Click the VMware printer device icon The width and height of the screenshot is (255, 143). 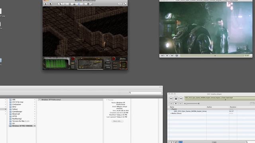point(75,4)
